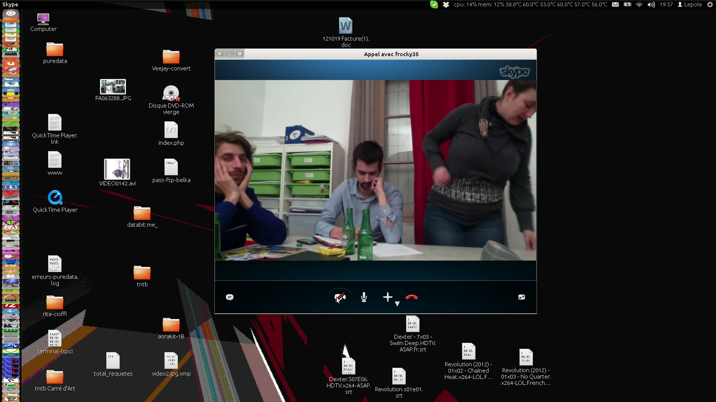This screenshot has height=402, width=716.
Task: Select the VIDEO0142.avi thumbnail
Action: coord(117,169)
